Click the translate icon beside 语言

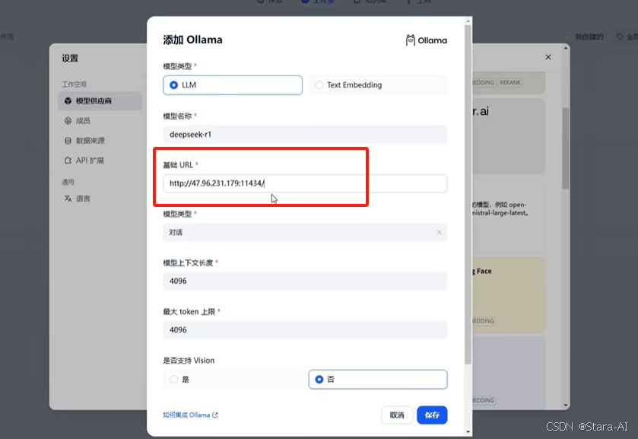coord(68,199)
